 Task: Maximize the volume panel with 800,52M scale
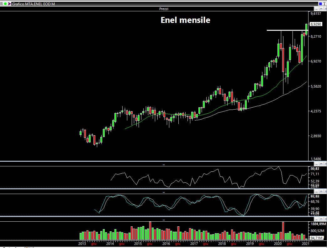[x=321, y=219]
